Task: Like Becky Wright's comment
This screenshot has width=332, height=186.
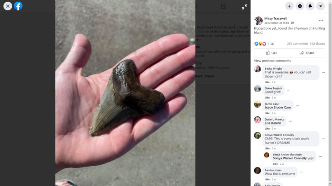Action: [x=267, y=82]
